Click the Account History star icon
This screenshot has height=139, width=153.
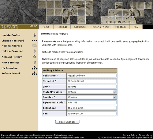[x=35, y=57]
